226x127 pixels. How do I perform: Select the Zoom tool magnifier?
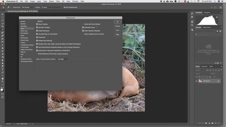click(2, 81)
